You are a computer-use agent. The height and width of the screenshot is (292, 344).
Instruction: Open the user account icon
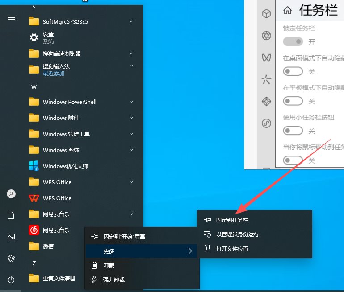[x=11, y=194]
